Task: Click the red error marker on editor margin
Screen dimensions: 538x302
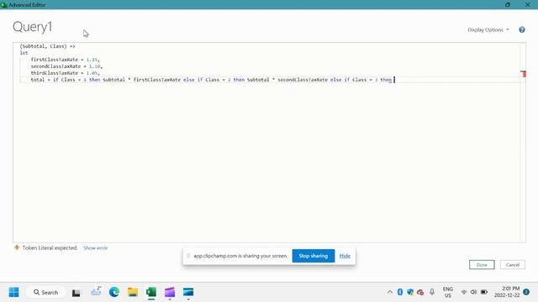Action: tap(523, 74)
